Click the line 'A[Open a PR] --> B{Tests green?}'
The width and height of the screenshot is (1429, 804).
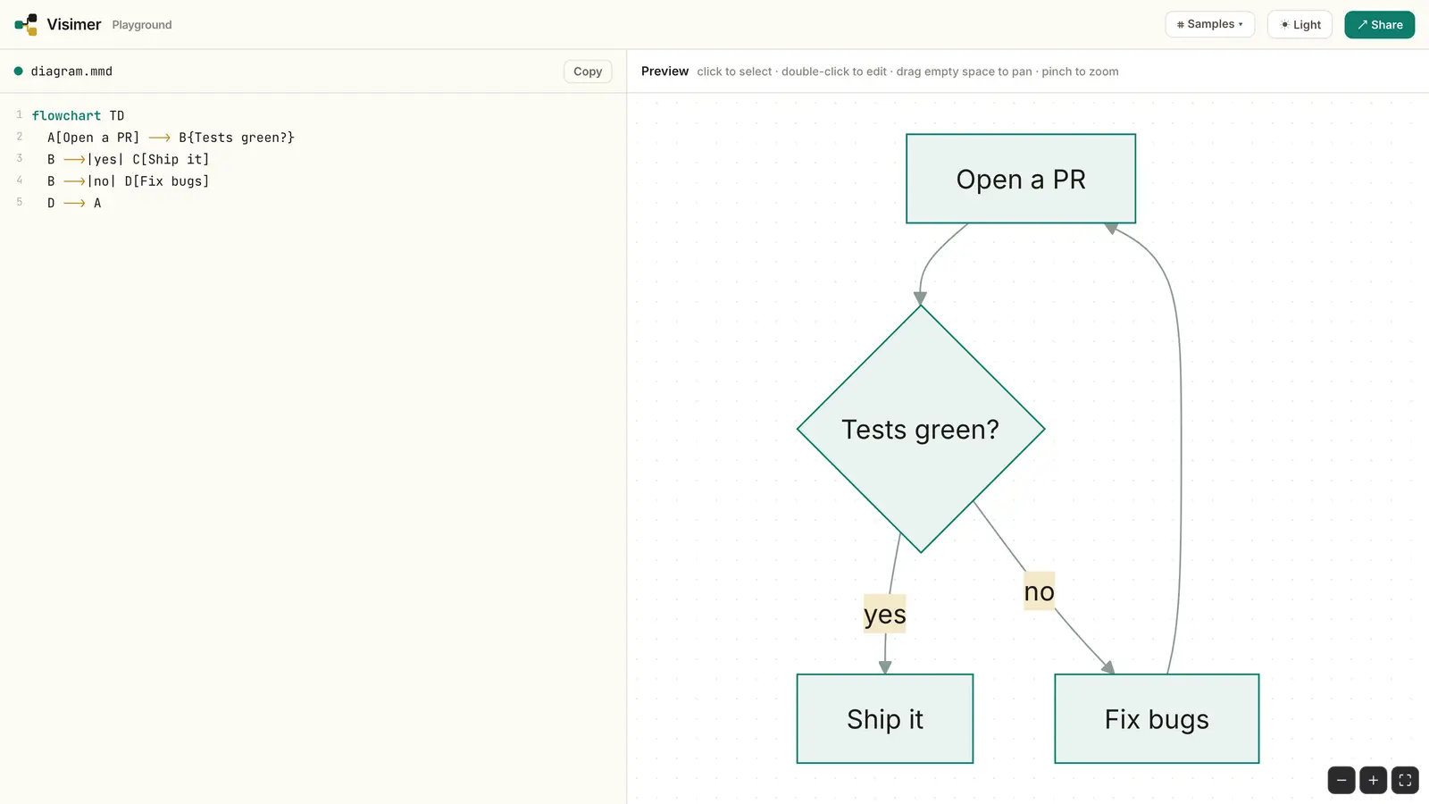pos(171,138)
